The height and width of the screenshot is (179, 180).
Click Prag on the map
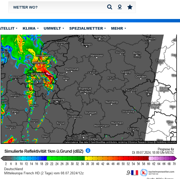coord(148,92)
